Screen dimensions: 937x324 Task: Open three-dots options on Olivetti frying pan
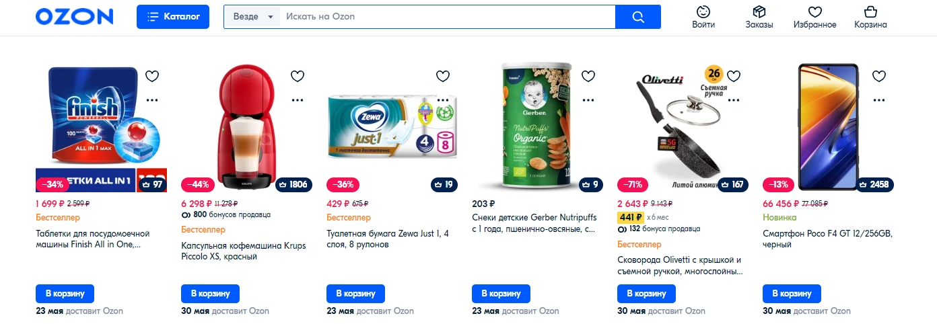pos(734,99)
